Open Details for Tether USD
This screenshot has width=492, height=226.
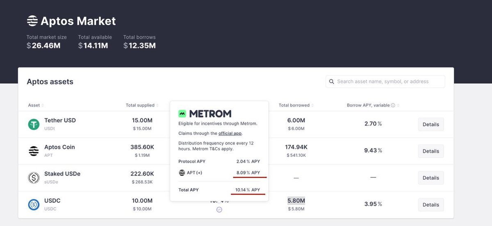pyautogui.click(x=431, y=124)
